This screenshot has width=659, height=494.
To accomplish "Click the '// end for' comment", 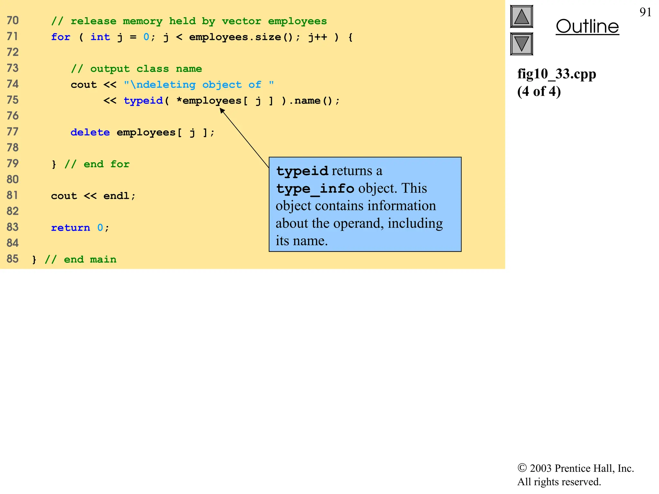I will pyautogui.click(x=97, y=164).
